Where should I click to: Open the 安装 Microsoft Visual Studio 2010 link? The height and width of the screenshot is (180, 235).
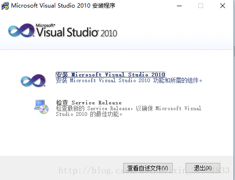tap(110, 75)
